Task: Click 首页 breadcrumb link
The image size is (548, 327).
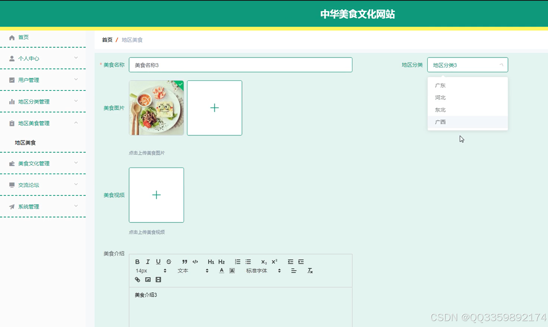Action: point(107,40)
